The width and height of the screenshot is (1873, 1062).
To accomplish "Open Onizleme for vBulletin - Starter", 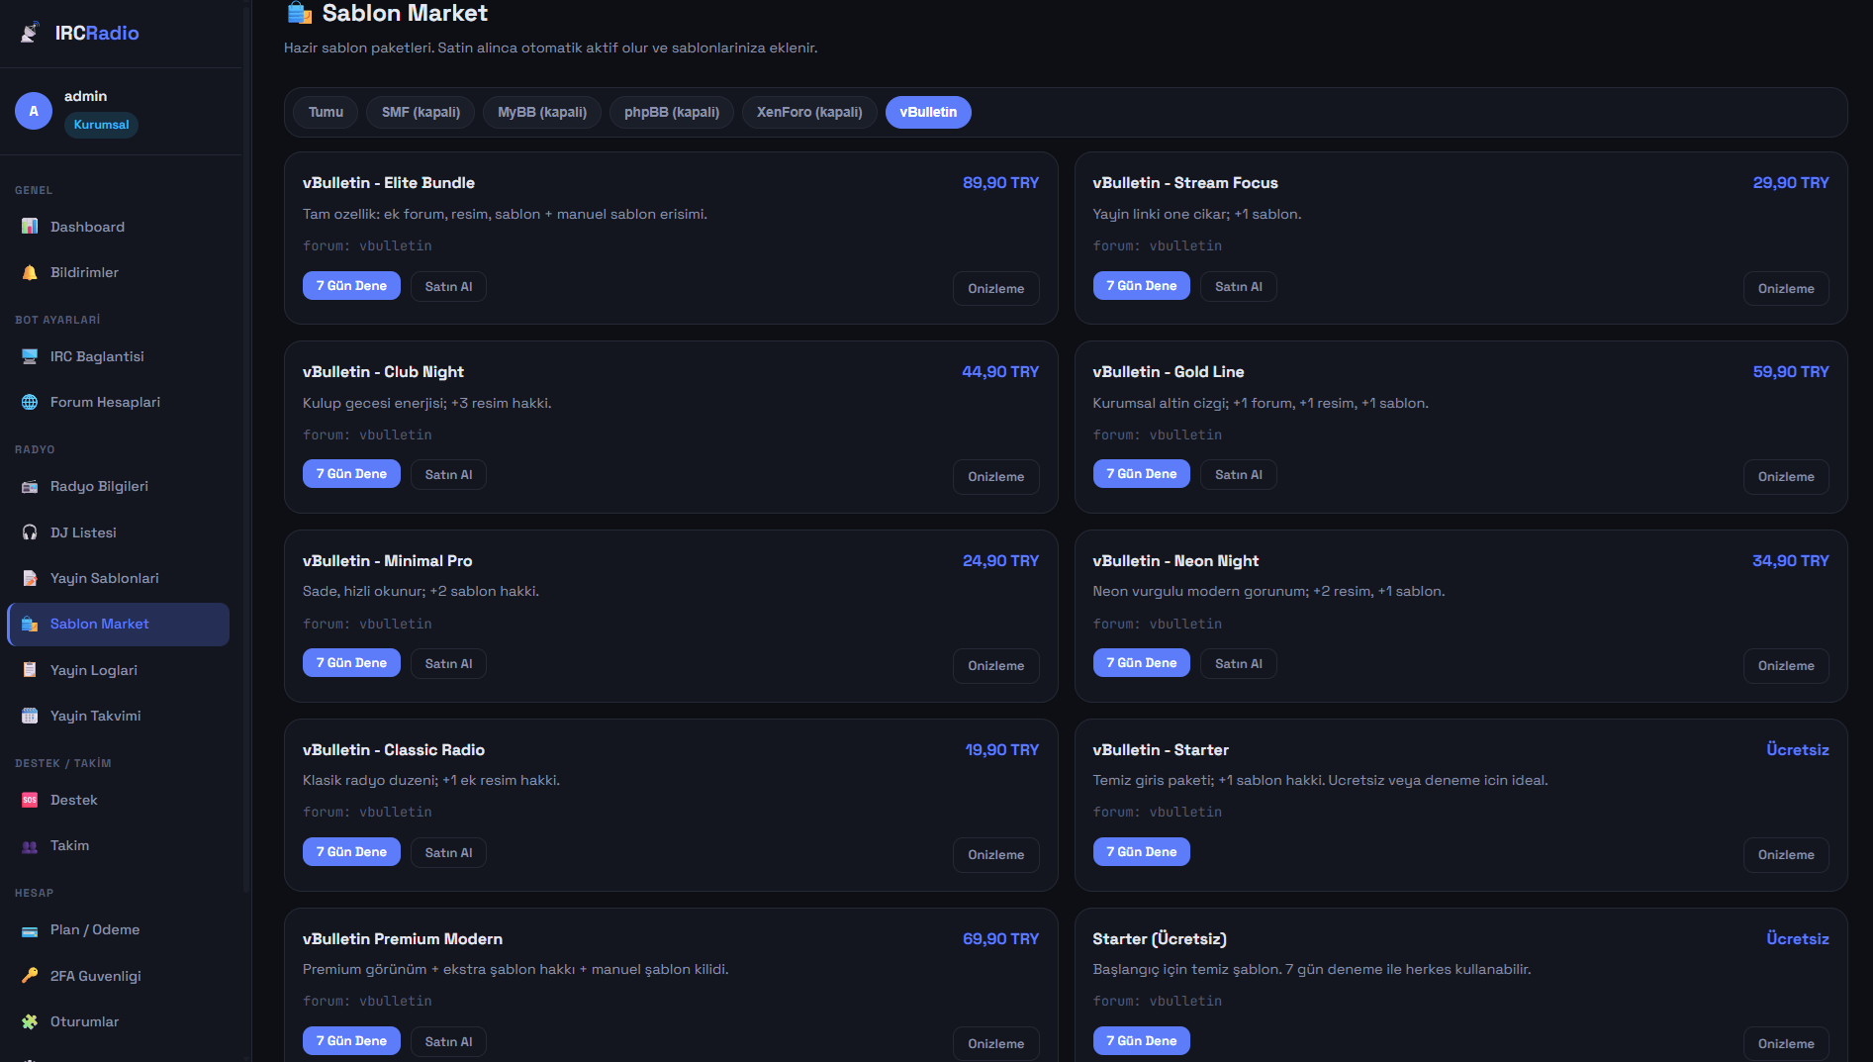I will pyautogui.click(x=1786, y=855).
